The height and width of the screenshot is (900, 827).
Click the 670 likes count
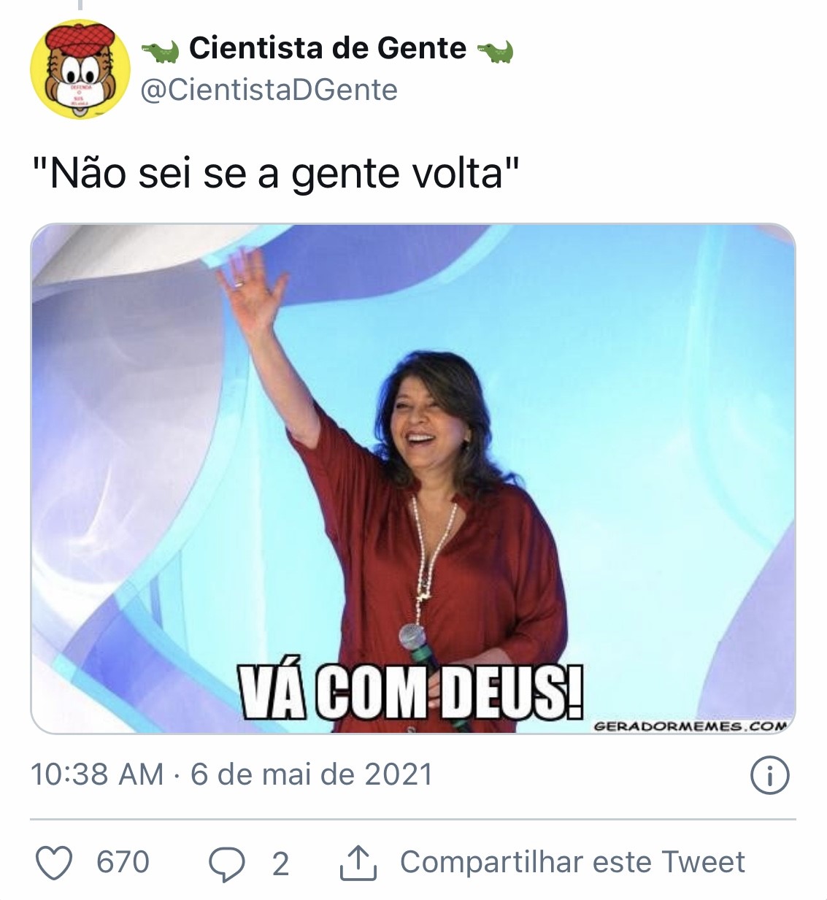123,862
